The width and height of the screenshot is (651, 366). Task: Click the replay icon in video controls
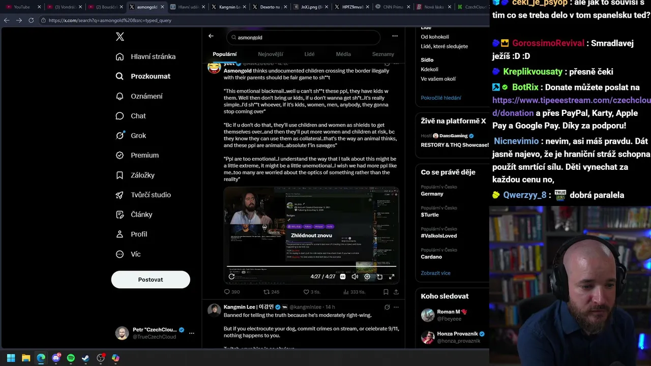232,277
